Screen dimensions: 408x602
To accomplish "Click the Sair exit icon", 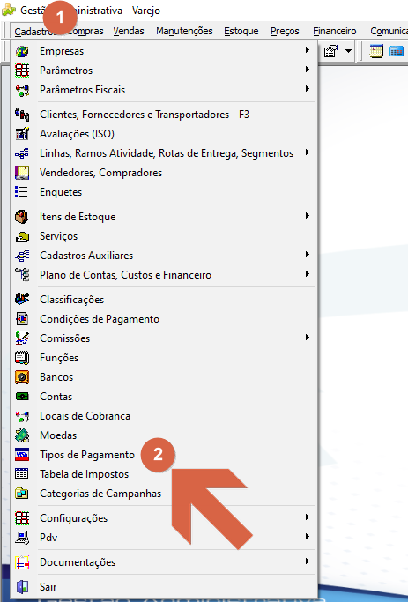I will coord(22,587).
